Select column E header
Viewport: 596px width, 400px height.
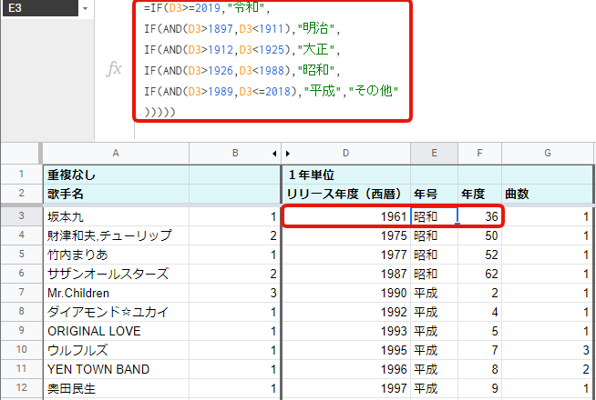[434, 153]
